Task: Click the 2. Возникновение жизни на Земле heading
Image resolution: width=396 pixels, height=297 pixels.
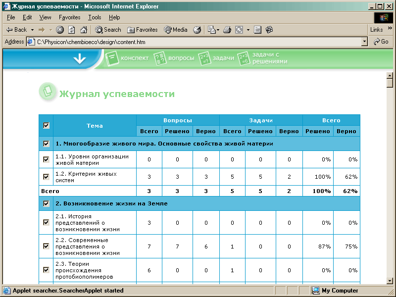Action: (x=111, y=203)
